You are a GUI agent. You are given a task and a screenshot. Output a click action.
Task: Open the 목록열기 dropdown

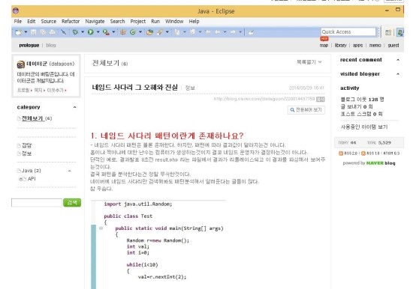coord(309,62)
